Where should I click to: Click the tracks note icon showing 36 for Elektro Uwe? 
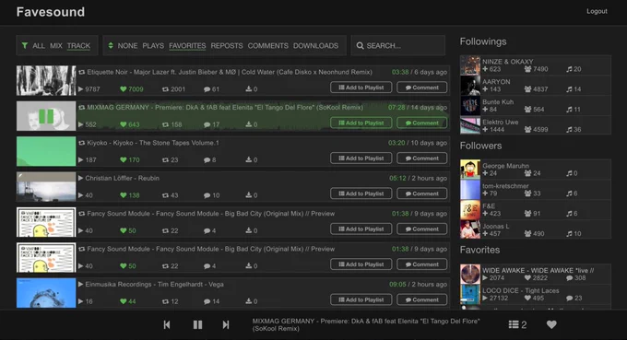[569, 129]
